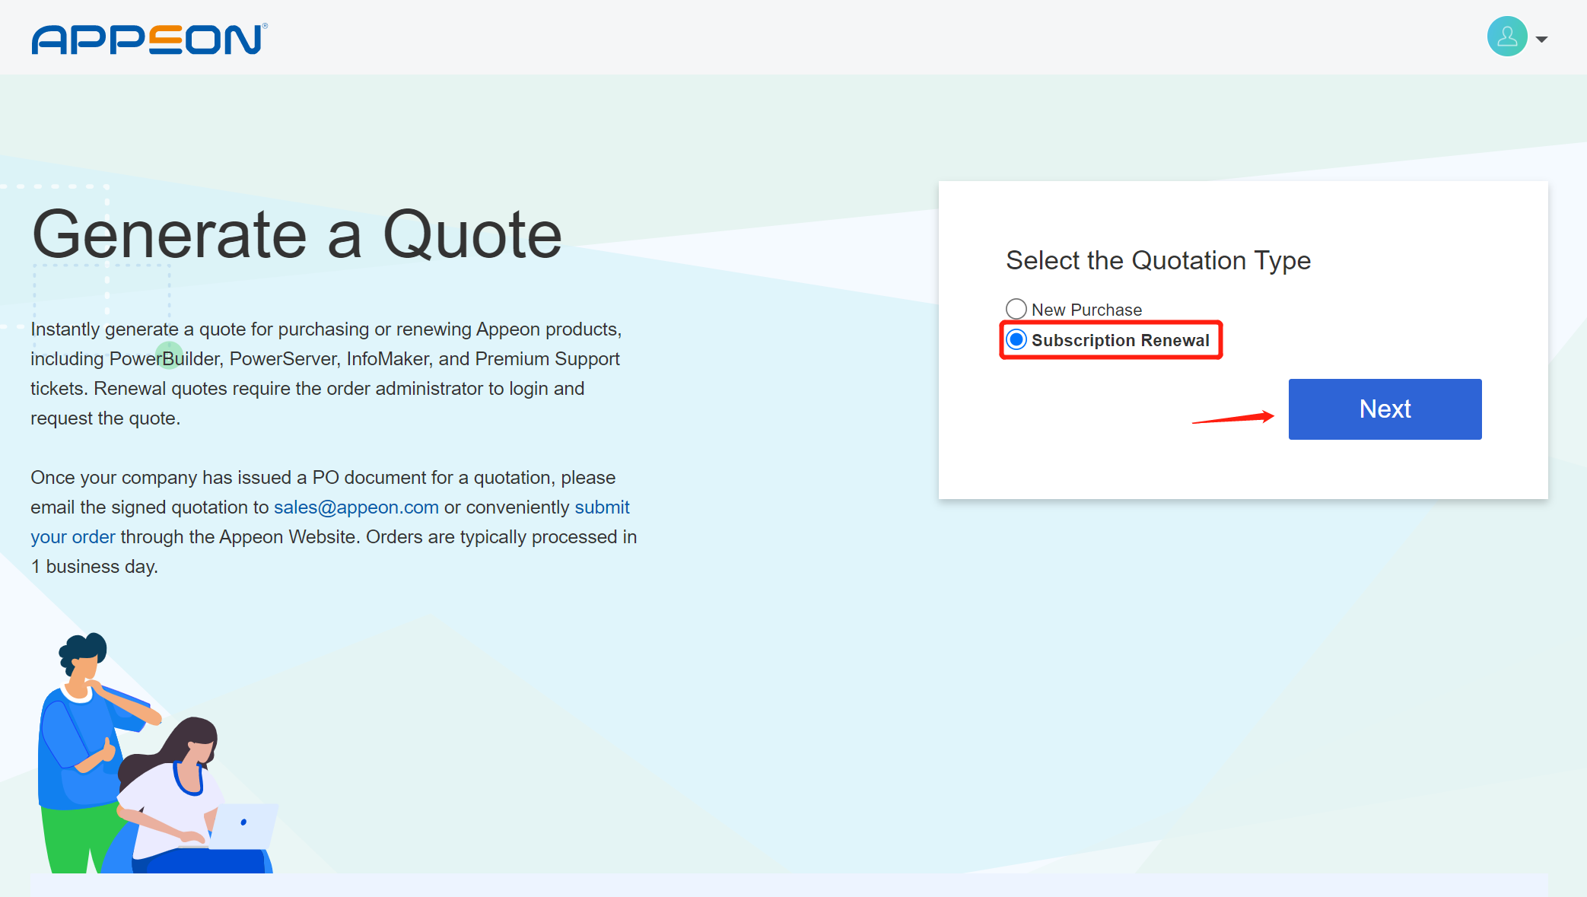Image resolution: width=1587 pixels, height=897 pixels.
Task: Click the Generate a Quote heading
Action: pyautogui.click(x=297, y=234)
